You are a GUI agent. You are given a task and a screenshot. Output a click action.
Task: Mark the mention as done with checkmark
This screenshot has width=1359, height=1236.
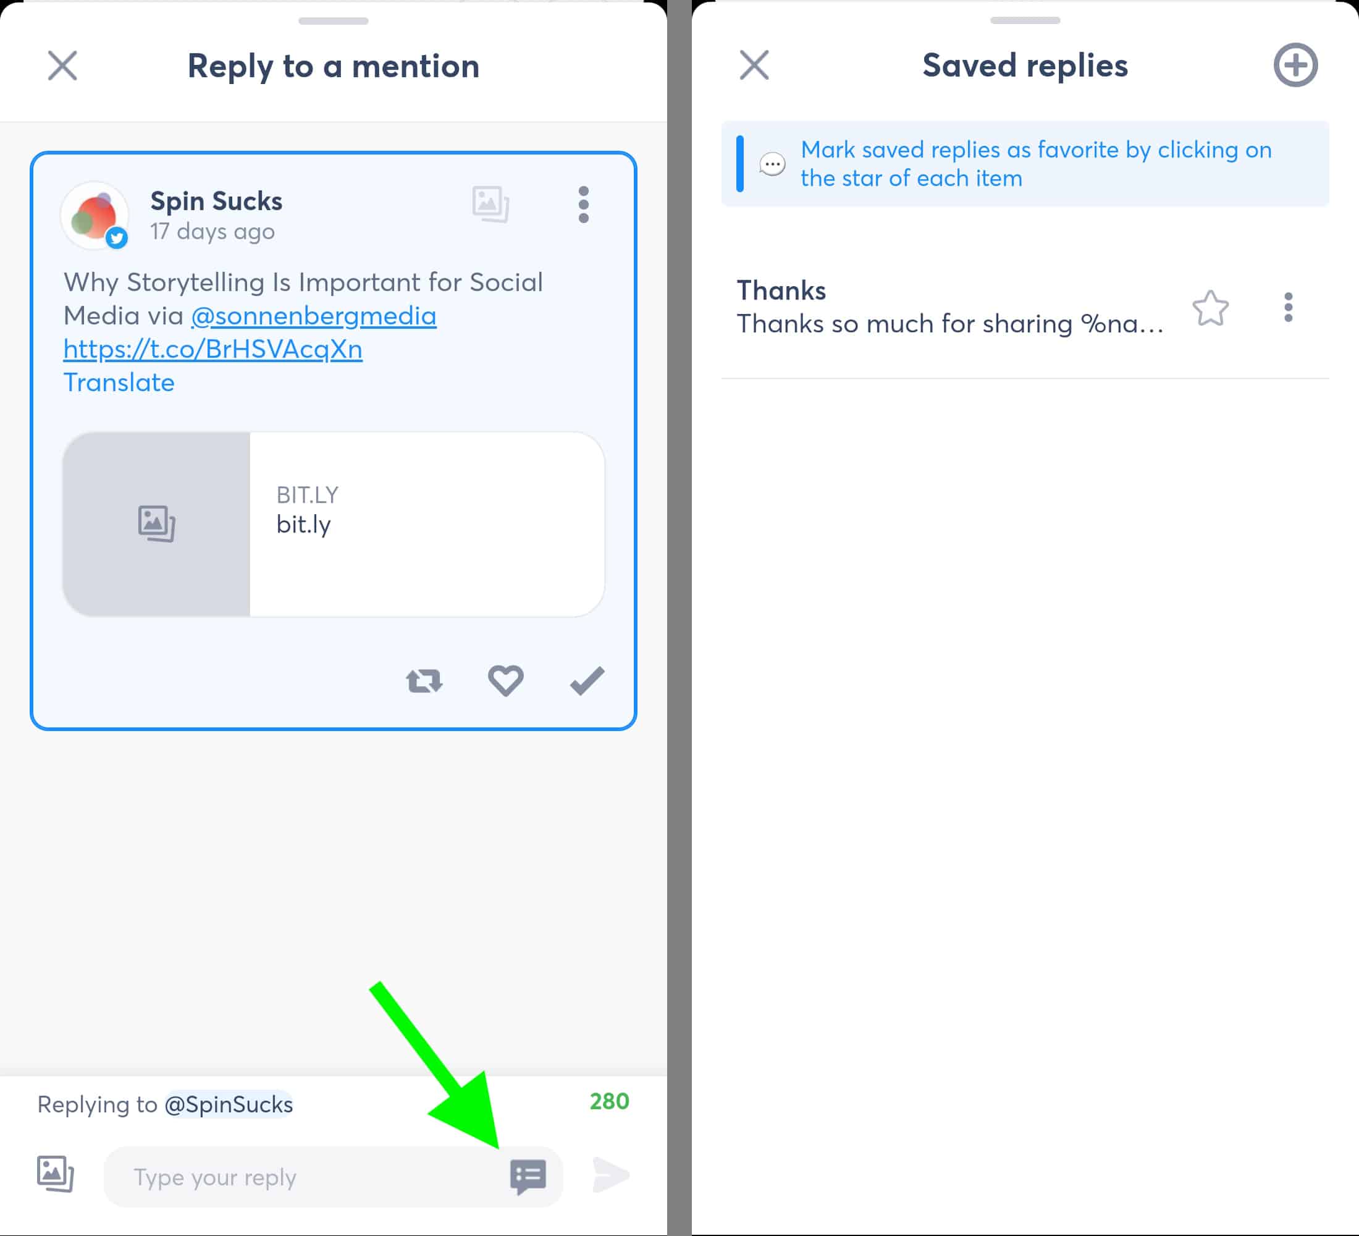pyautogui.click(x=587, y=680)
